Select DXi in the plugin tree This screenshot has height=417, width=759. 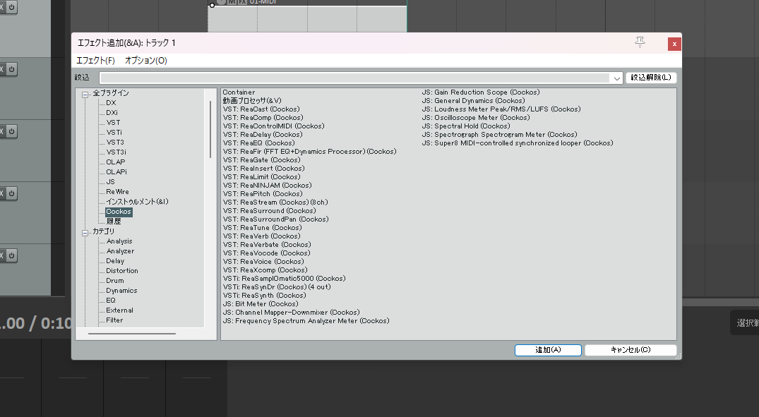pyautogui.click(x=112, y=113)
